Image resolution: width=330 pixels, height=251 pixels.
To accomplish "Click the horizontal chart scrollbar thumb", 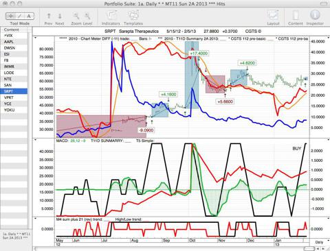I will (x=309, y=248).
